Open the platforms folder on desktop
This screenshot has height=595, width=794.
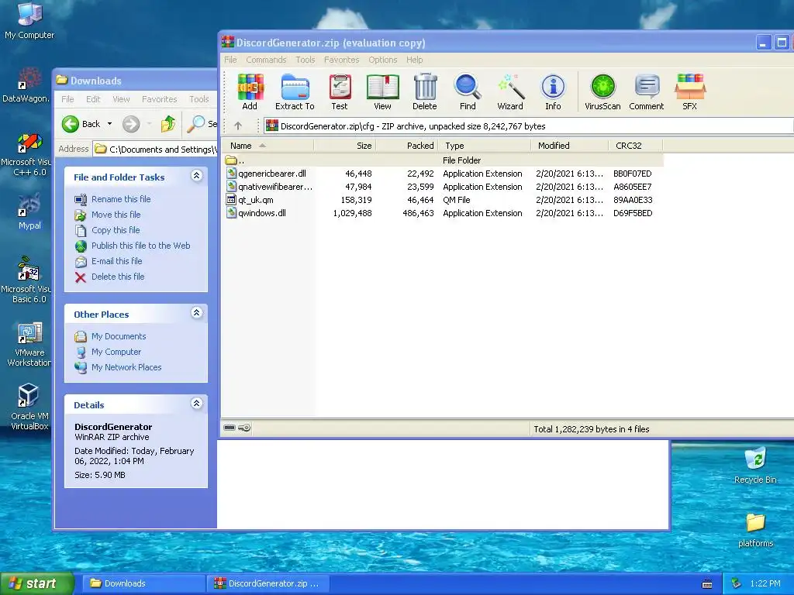click(x=755, y=530)
